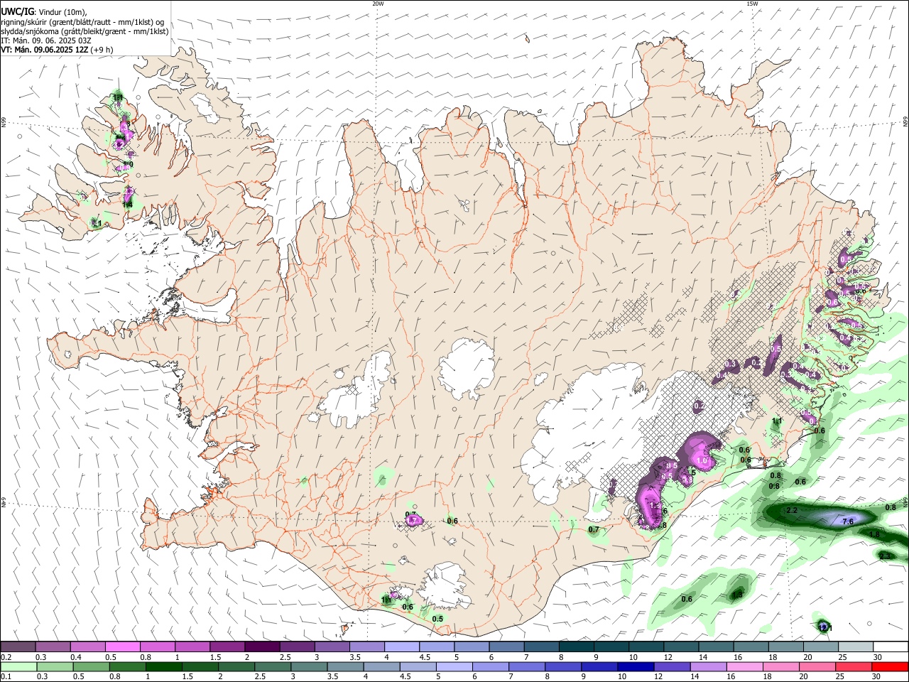Viewport: 909px width, 682px height.
Task: Select the "rigning/skúrir (grænt/blátt/rautt - mm/1klst) og" line
Action: pos(83,22)
